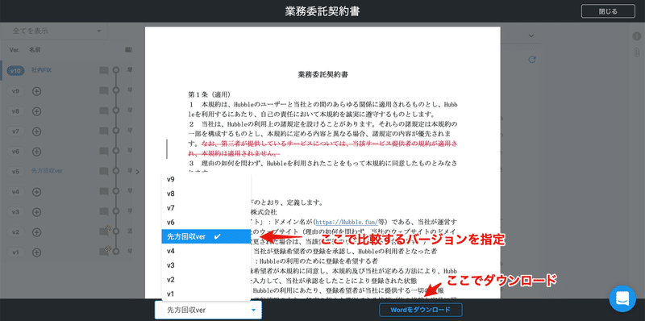Open comments for the v8 row
This screenshot has height=321, width=645.
click(x=104, y=111)
